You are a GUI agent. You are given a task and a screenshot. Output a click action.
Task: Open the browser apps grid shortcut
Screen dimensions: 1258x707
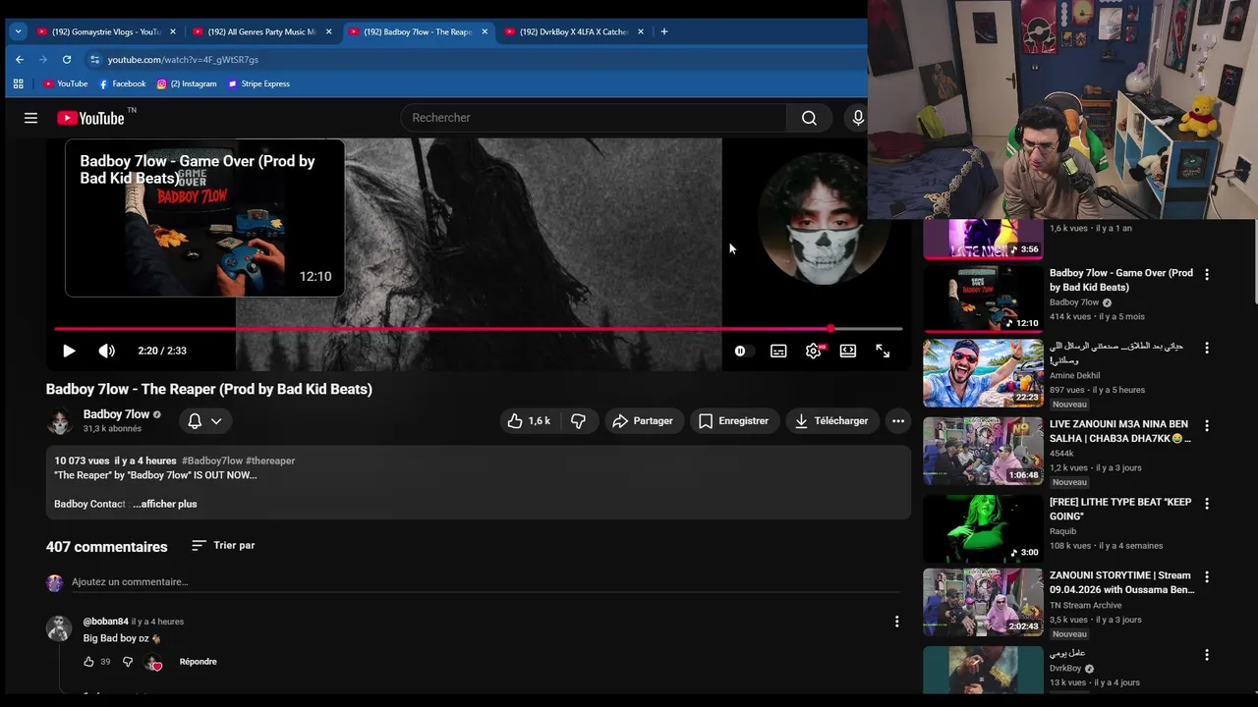[x=18, y=83]
